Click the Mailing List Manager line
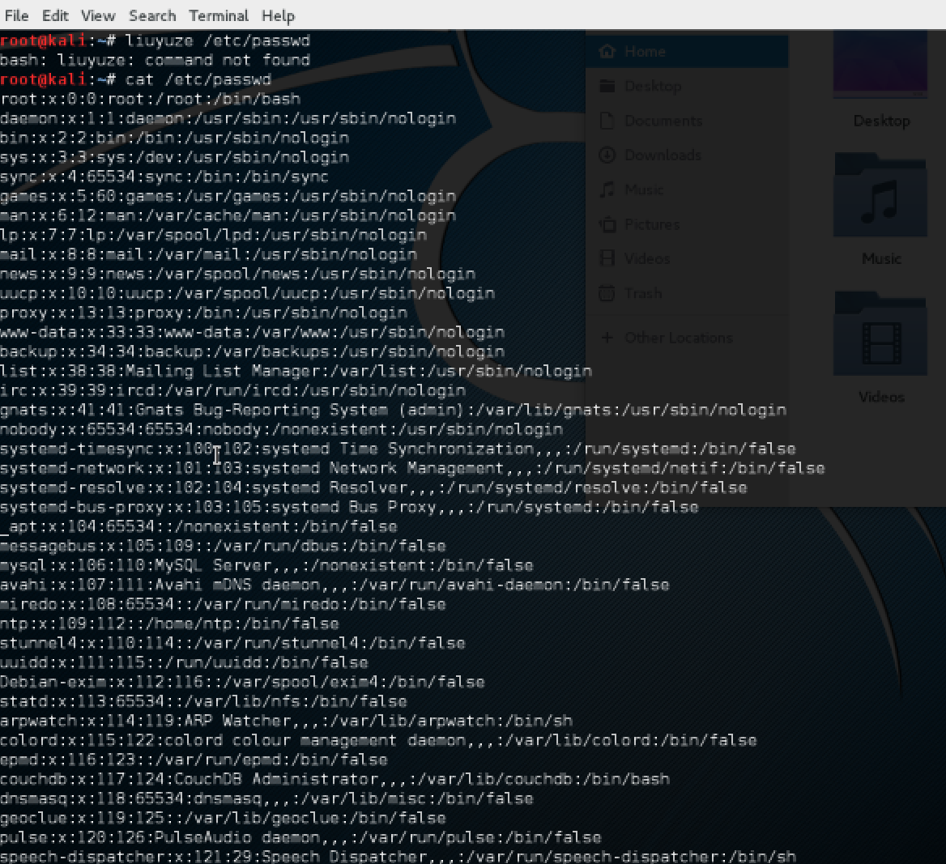The image size is (946, 864). [296, 371]
